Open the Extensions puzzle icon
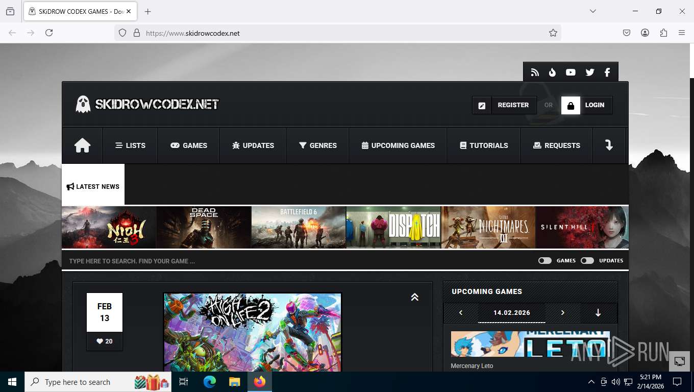This screenshot has width=694, height=392. (x=663, y=33)
